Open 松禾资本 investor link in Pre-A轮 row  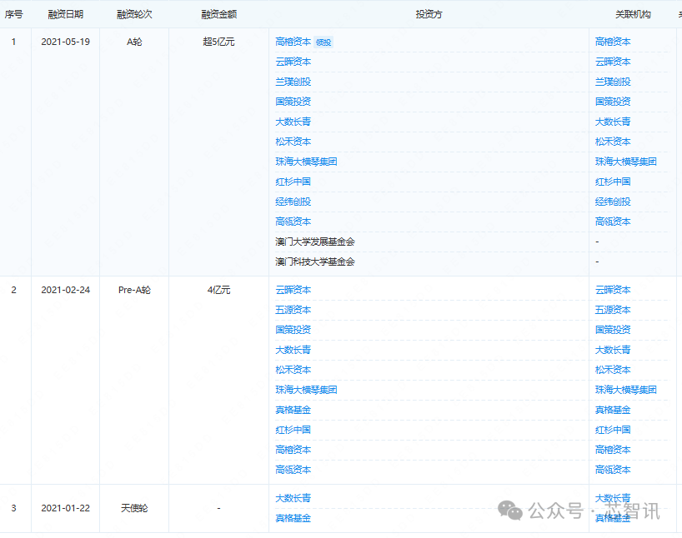[293, 370]
